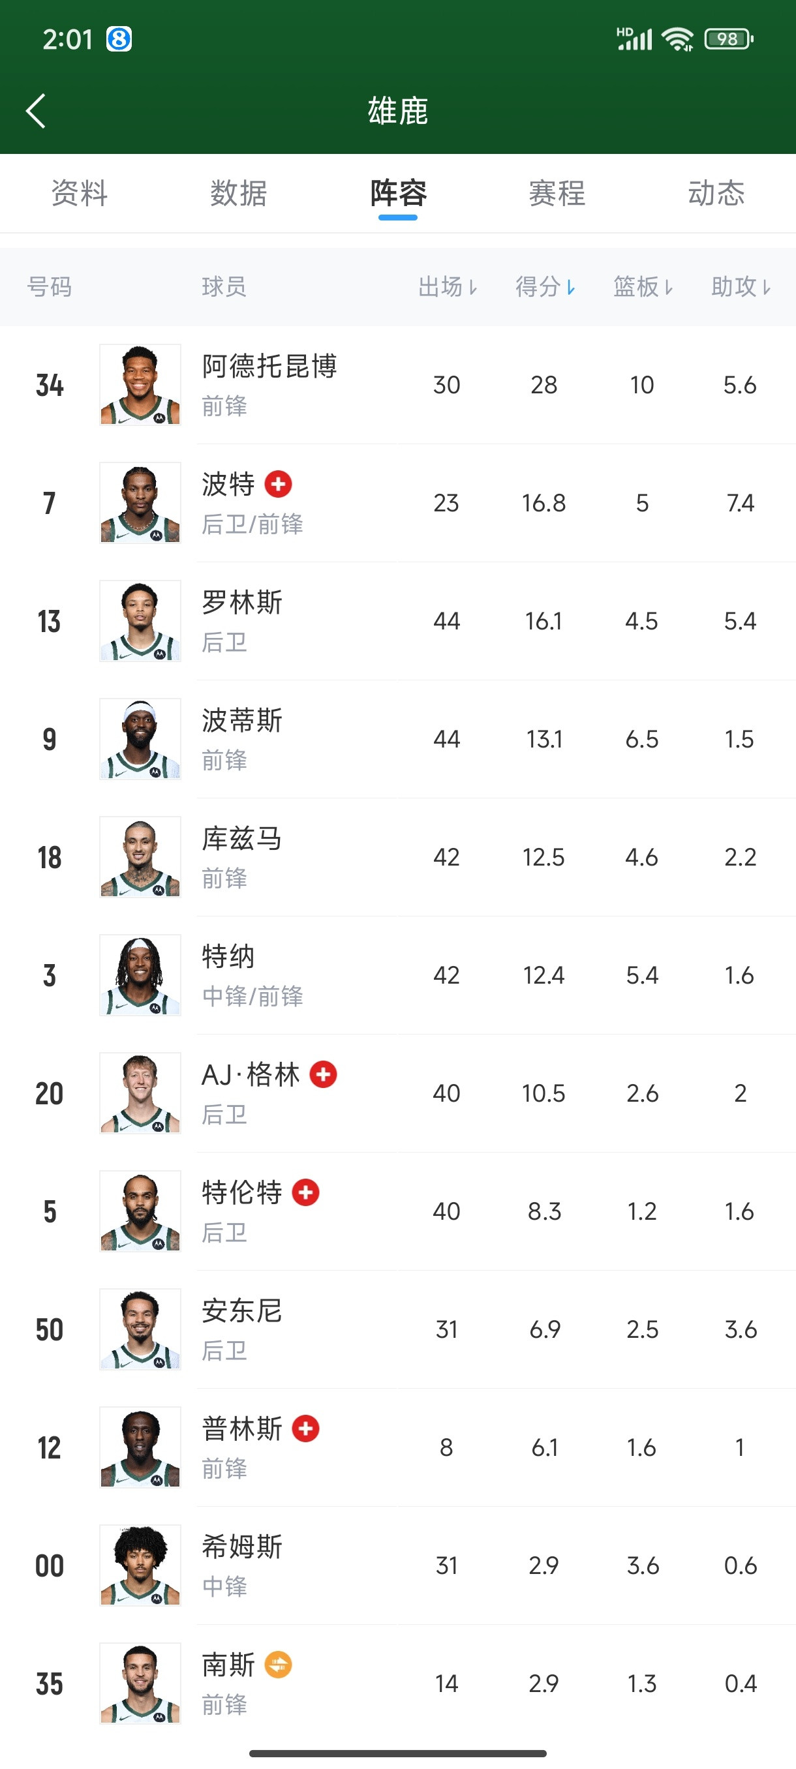Viewport: 796px width, 1769px height.
Task: Click the red injury badge beside AJ·格林
Action: (323, 1076)
